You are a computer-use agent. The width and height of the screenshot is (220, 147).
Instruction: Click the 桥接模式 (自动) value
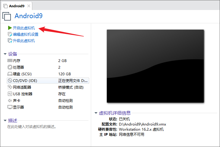coord(71,87)
